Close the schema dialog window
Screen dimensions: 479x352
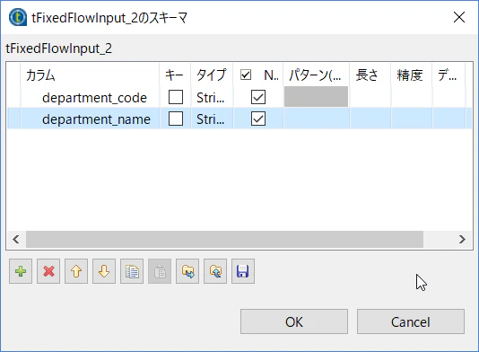[x=459, y=17]
